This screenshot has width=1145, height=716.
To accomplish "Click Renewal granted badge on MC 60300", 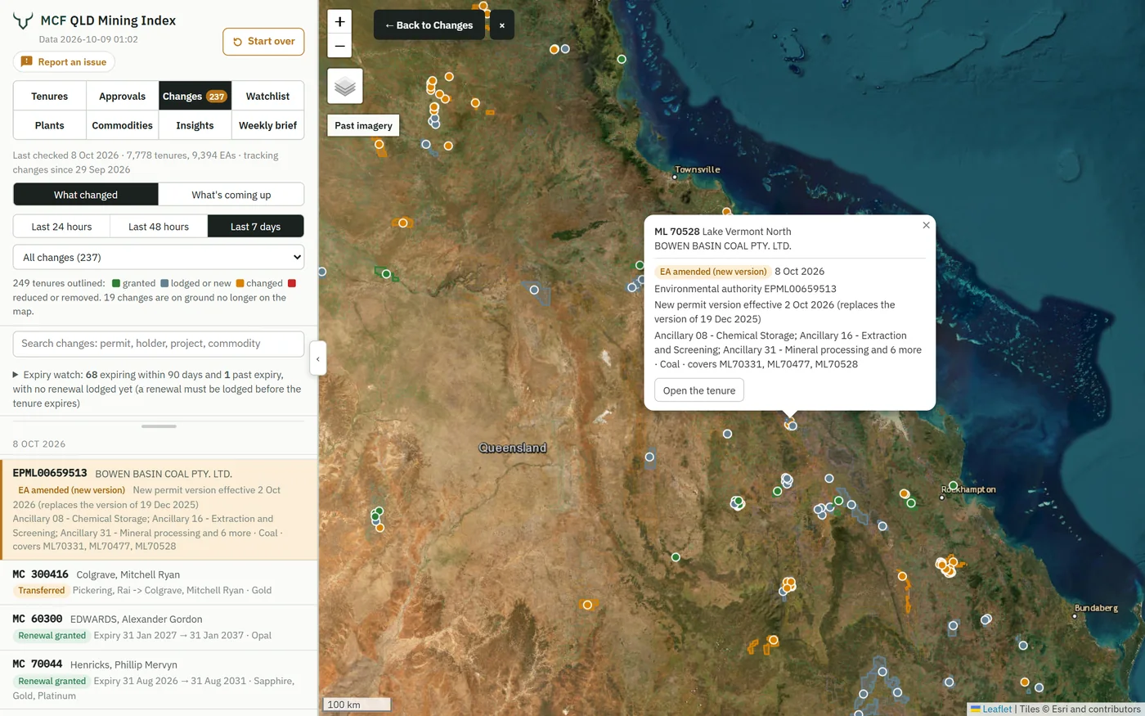I will pyautogui.click(x=52, y=636).
